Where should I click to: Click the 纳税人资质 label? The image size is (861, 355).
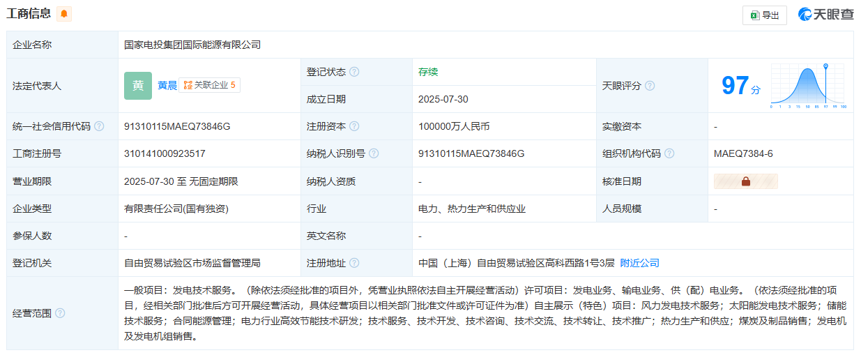(331, 181)
